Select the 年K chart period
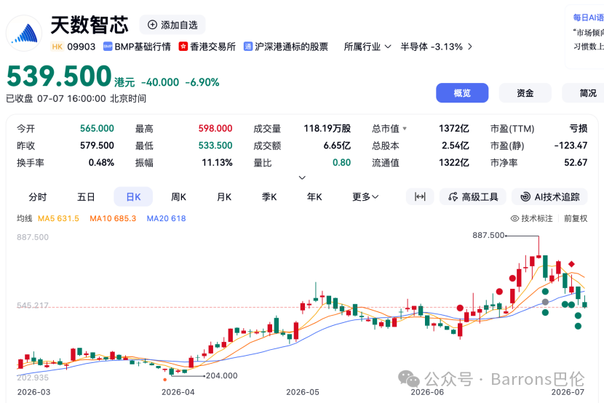Image resolution: width=604 pixels, height=403 pixels. 314,197
